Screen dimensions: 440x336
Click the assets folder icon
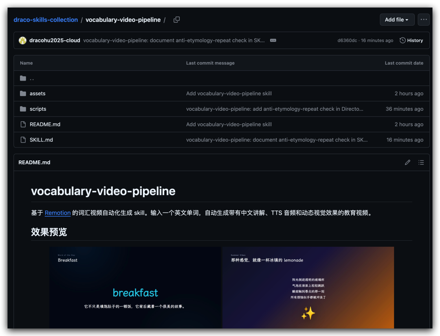pos(23,94)
